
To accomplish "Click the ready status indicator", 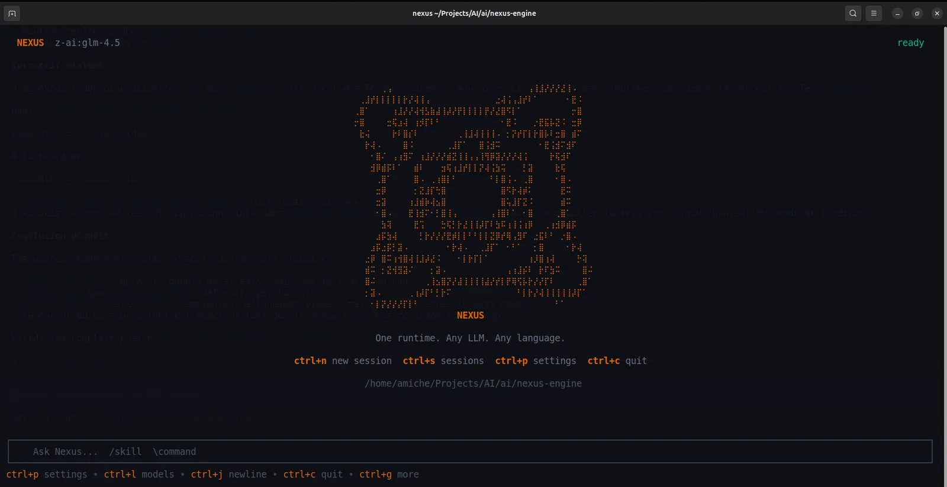I will [910, 43].
